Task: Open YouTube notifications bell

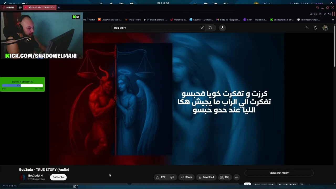Action: coord(315,28)
